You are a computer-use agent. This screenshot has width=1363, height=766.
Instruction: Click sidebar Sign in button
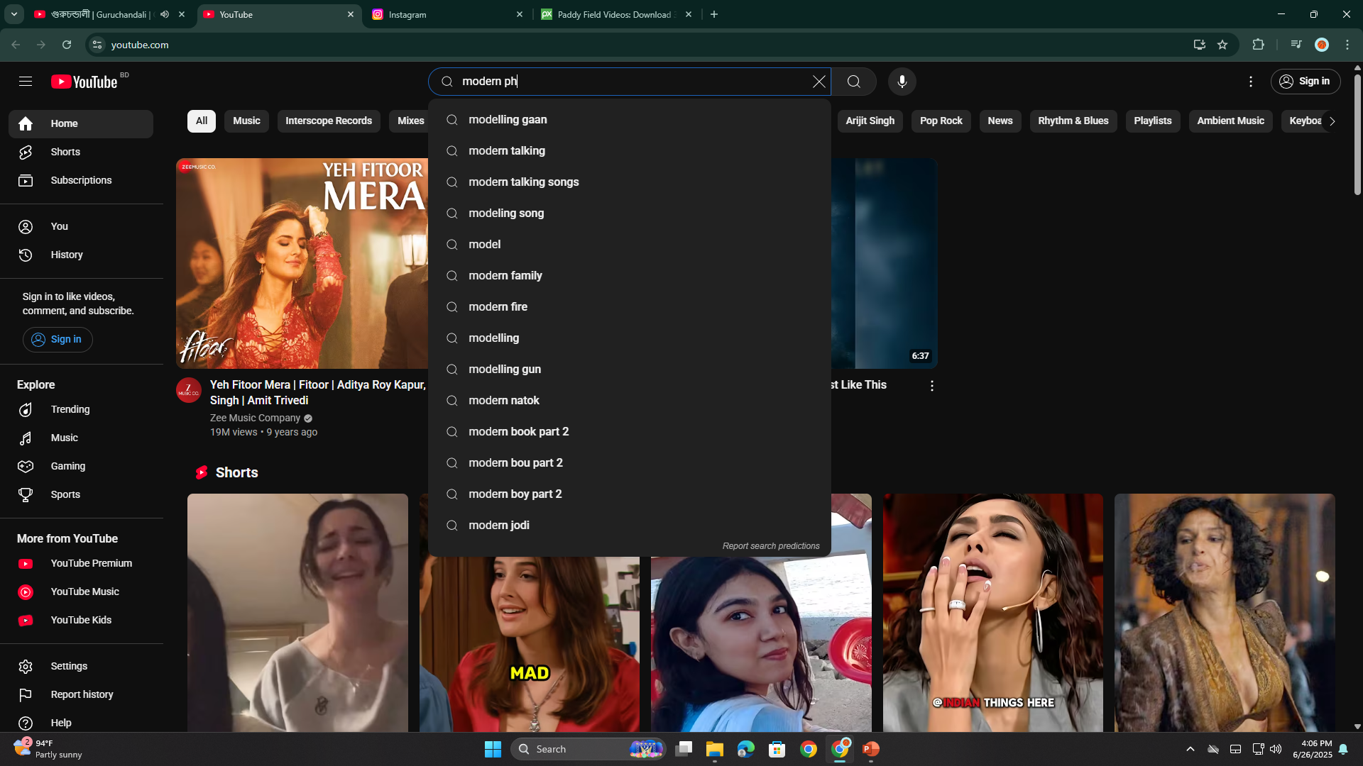pos(58,339)
